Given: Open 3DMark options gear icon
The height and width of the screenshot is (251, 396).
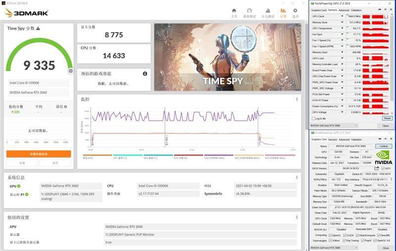Looking at the screenshot, I should click(x=295, y=10).
